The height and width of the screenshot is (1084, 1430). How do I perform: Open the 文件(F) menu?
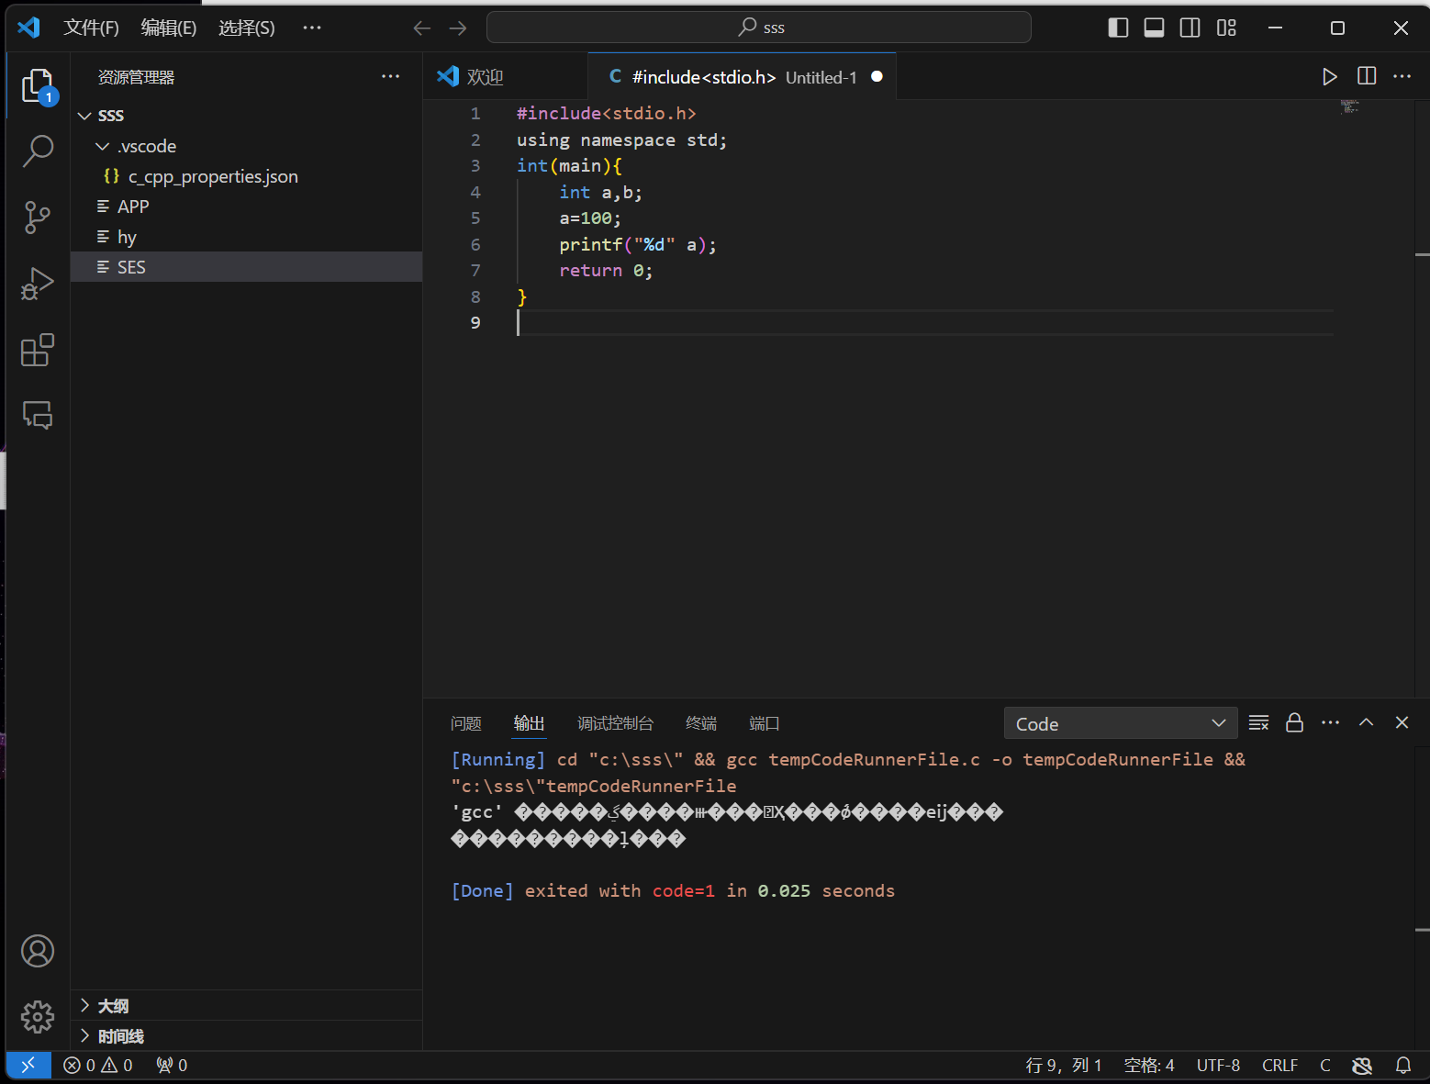tap(91, 28)
